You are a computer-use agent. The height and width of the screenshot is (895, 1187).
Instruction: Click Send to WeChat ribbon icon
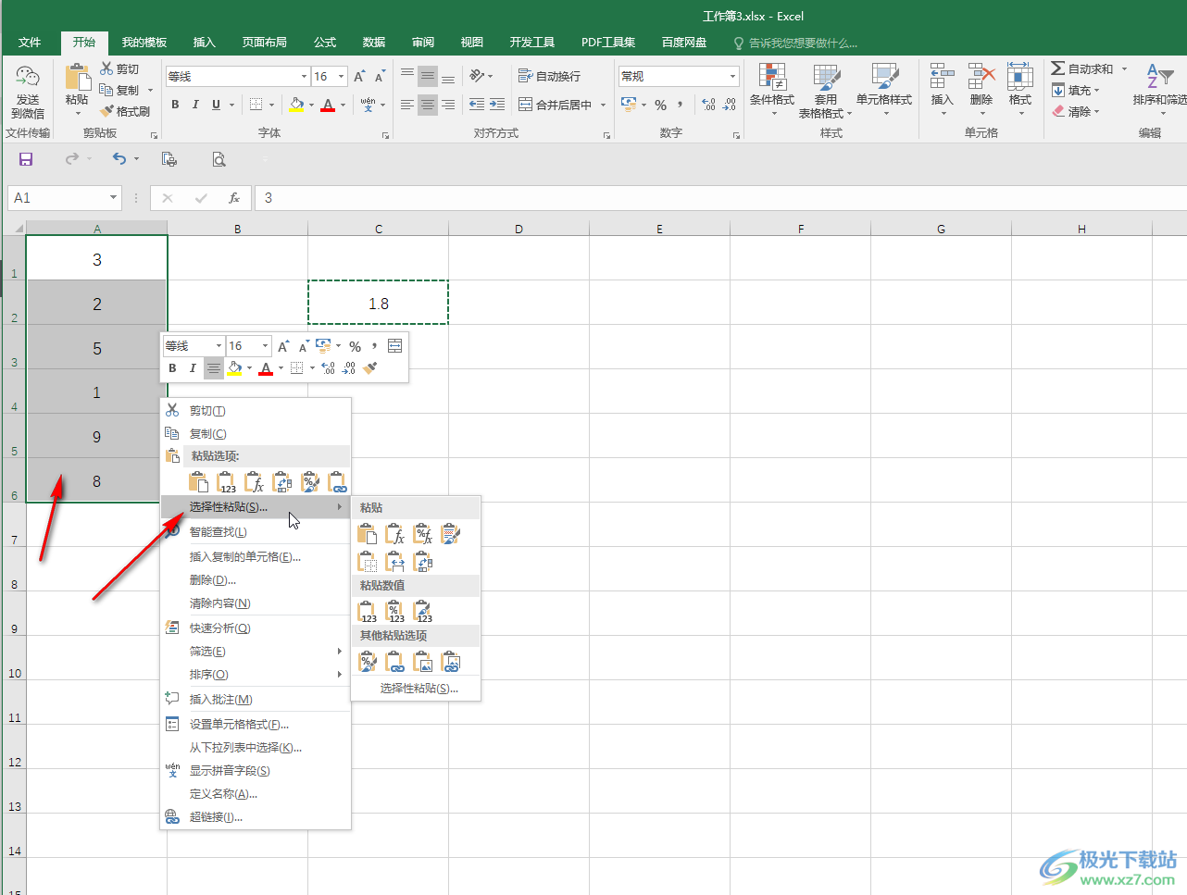28,93
